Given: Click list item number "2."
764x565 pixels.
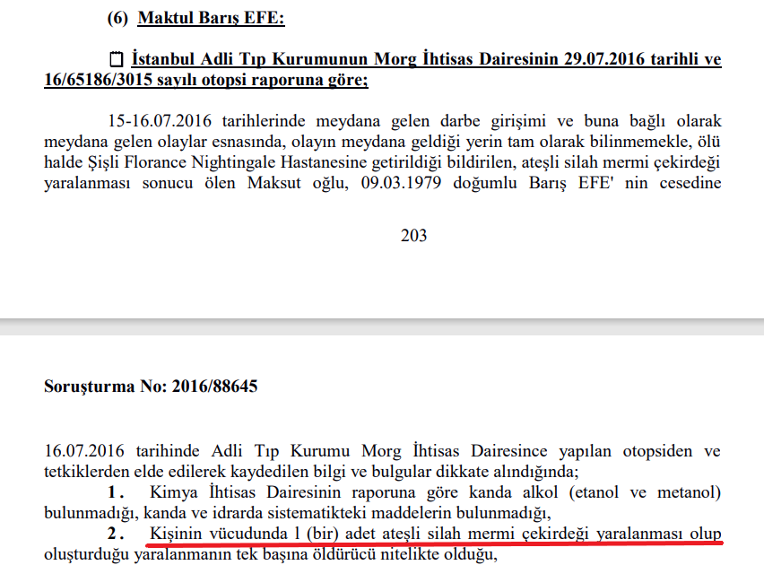Looking at the screenshot, I should tap(113, 534).
